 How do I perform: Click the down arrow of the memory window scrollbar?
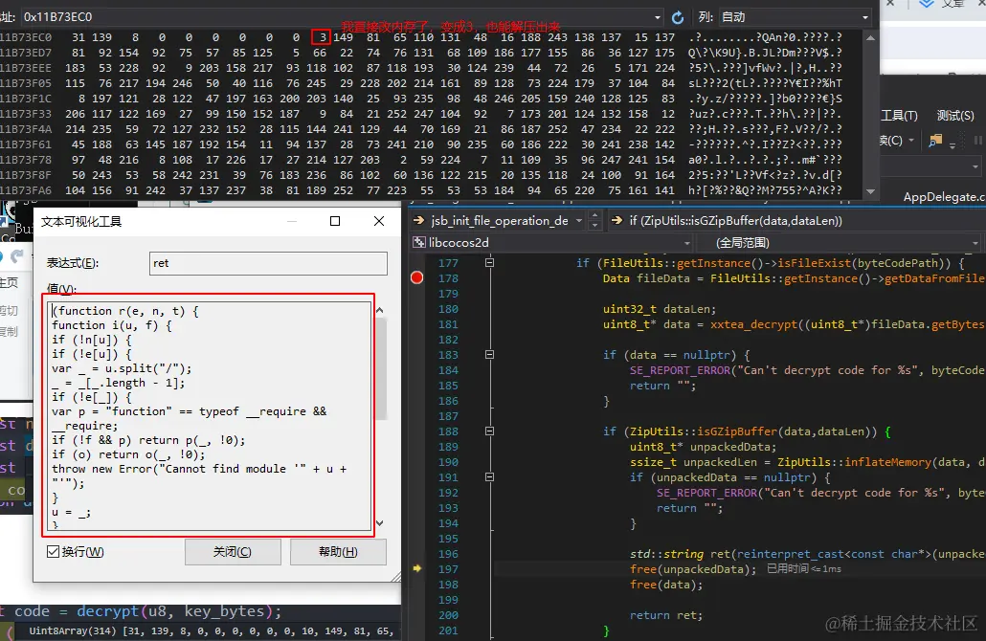pos(870,191)
